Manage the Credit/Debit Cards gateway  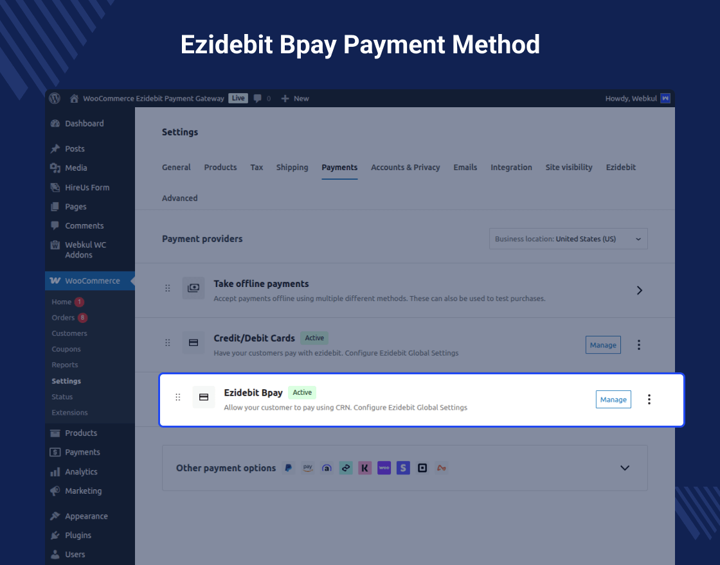[x=603, y=345]
